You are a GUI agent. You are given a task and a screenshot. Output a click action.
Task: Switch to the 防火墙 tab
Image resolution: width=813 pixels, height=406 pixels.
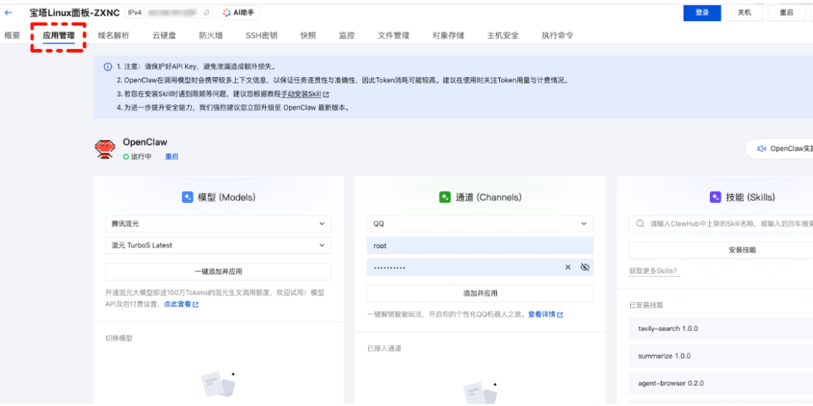(x=211, y=36)
